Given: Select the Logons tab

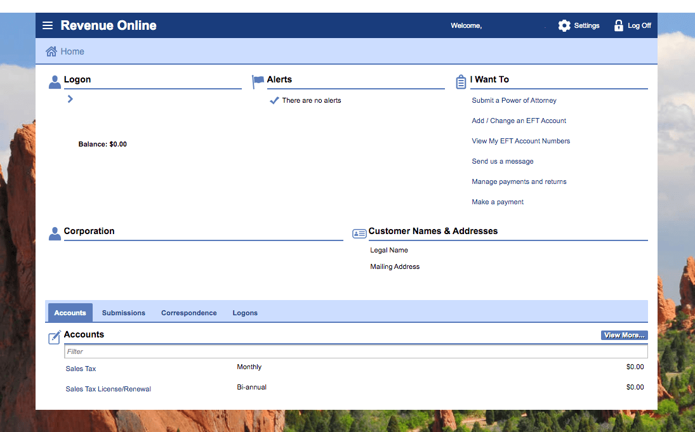Looking at the screenshot, I should 245,313.
